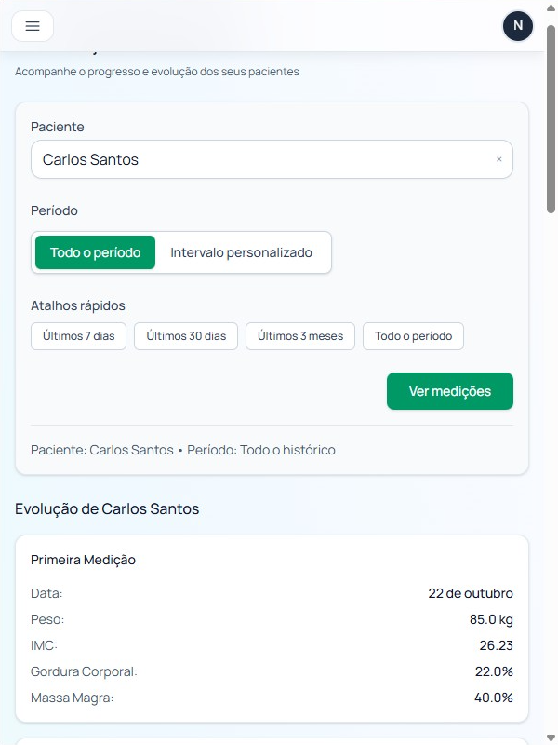Choose the 'Últimos 3 meses' quick filter
The image size is (558, 745).
tap(299, 336)
